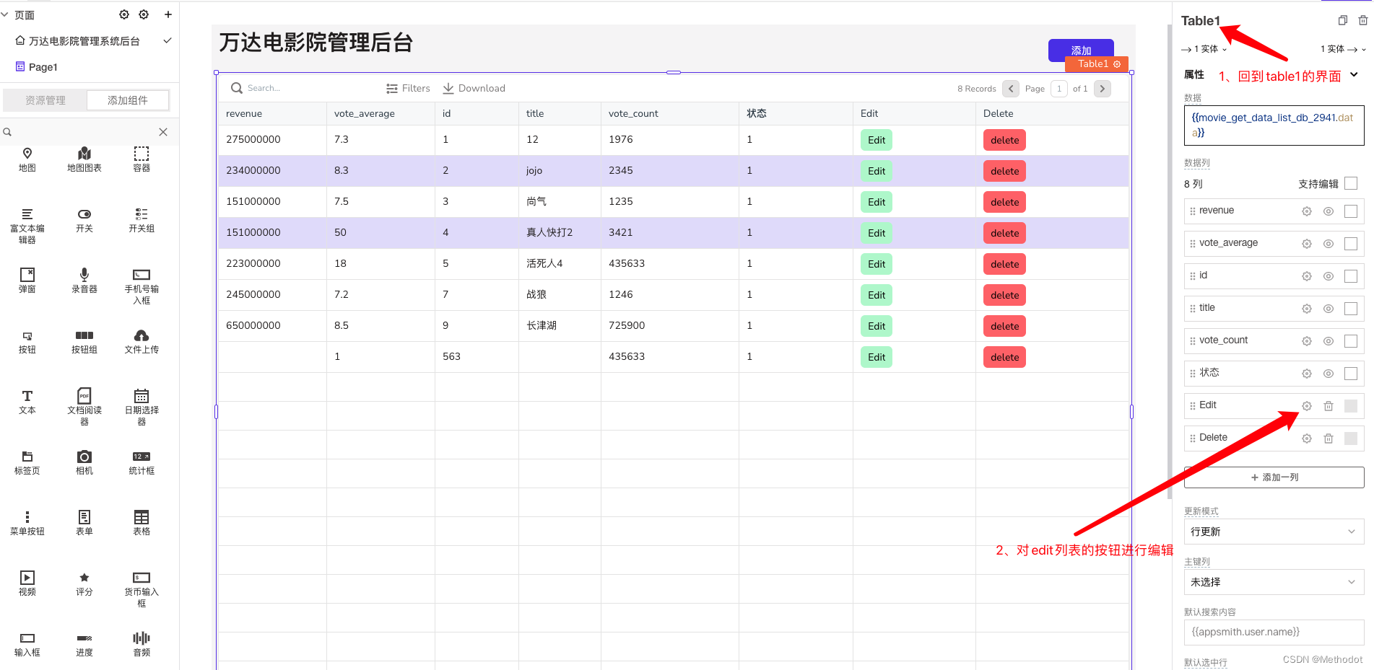The image size is (1374, 670).
Task: Tick the editable checkbox for revenue column
Action: pyautogui.click(x=1351, y=211)
